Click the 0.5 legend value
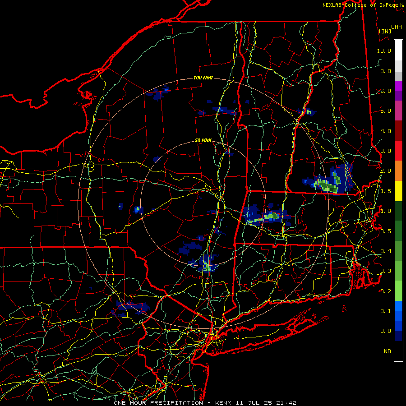This screenshot has height=406, width=406. [x=386, y=231]
